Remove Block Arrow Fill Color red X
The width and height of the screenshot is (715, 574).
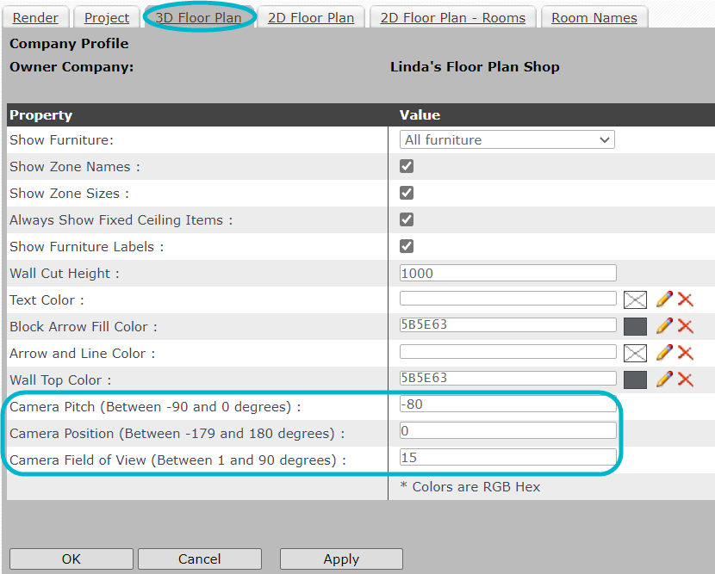tap(686, 326)
